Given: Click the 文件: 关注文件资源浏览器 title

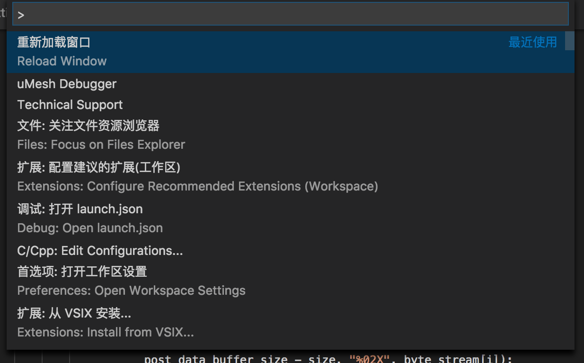Looking at the screenshot, I should [x=88, y=126].
